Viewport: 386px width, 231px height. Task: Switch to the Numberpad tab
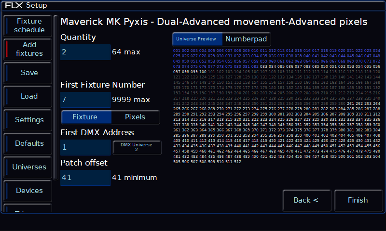(246, 39)
